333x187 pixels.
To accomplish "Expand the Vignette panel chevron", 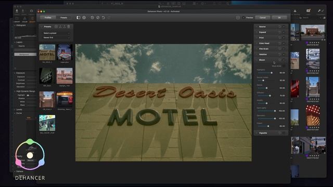I will 257,133.
